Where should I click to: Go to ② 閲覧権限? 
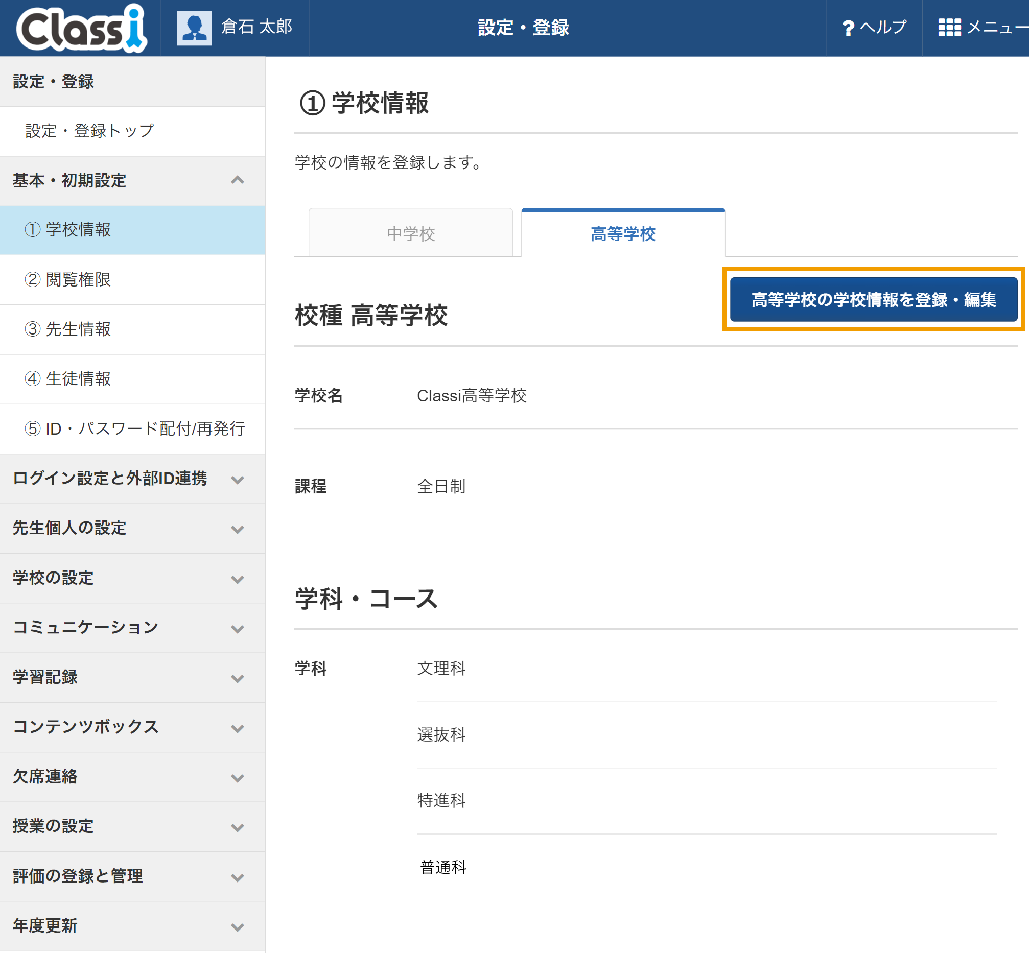(x=132, y=280)
